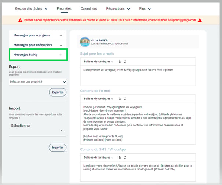Click Contenu du SMS / WhatsApp label
This screenshot has height=185, width=222.
[103, 149]
